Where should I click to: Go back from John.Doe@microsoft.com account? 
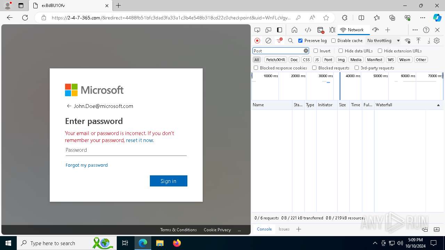point(69,106)
